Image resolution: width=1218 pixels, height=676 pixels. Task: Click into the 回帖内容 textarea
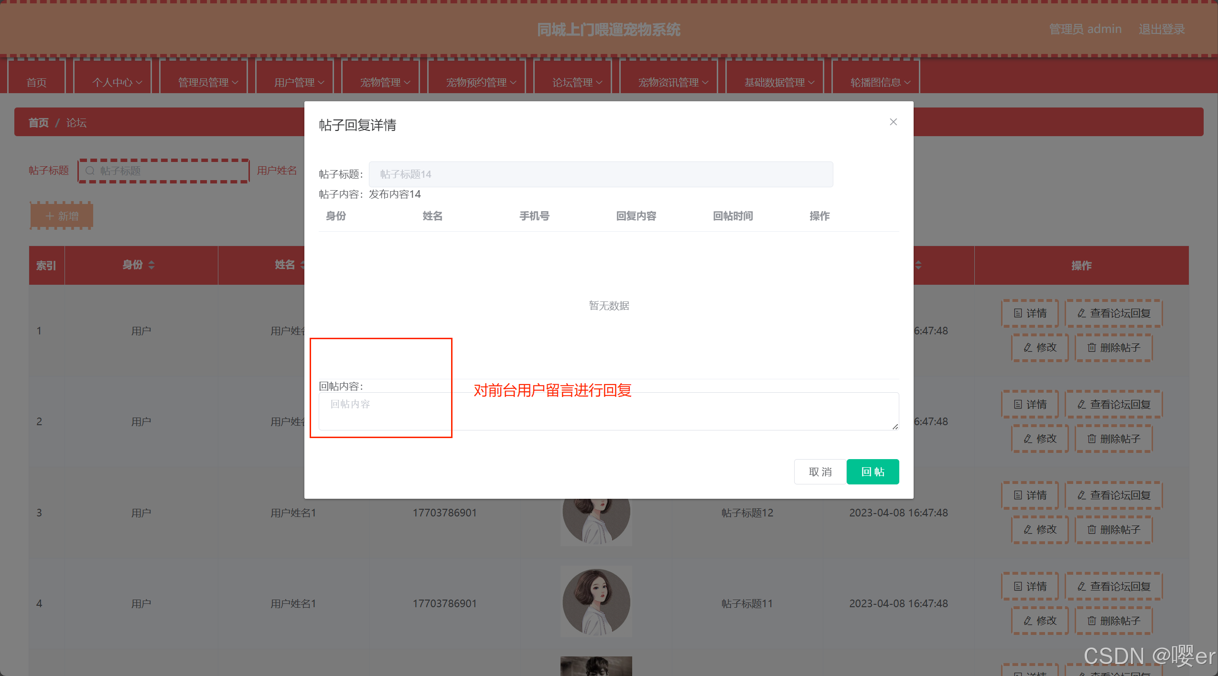tap(608, 411)
